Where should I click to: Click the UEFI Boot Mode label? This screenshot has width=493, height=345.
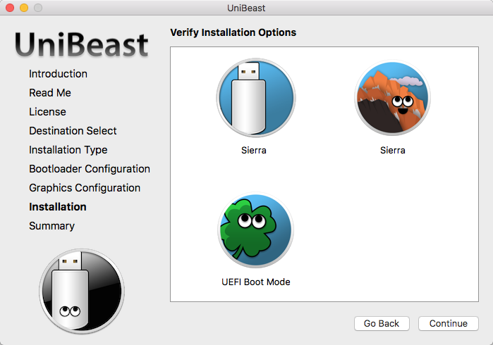click(x=255, y=282)
